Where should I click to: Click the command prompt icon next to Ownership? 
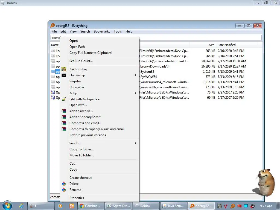[x=64, y=75]
